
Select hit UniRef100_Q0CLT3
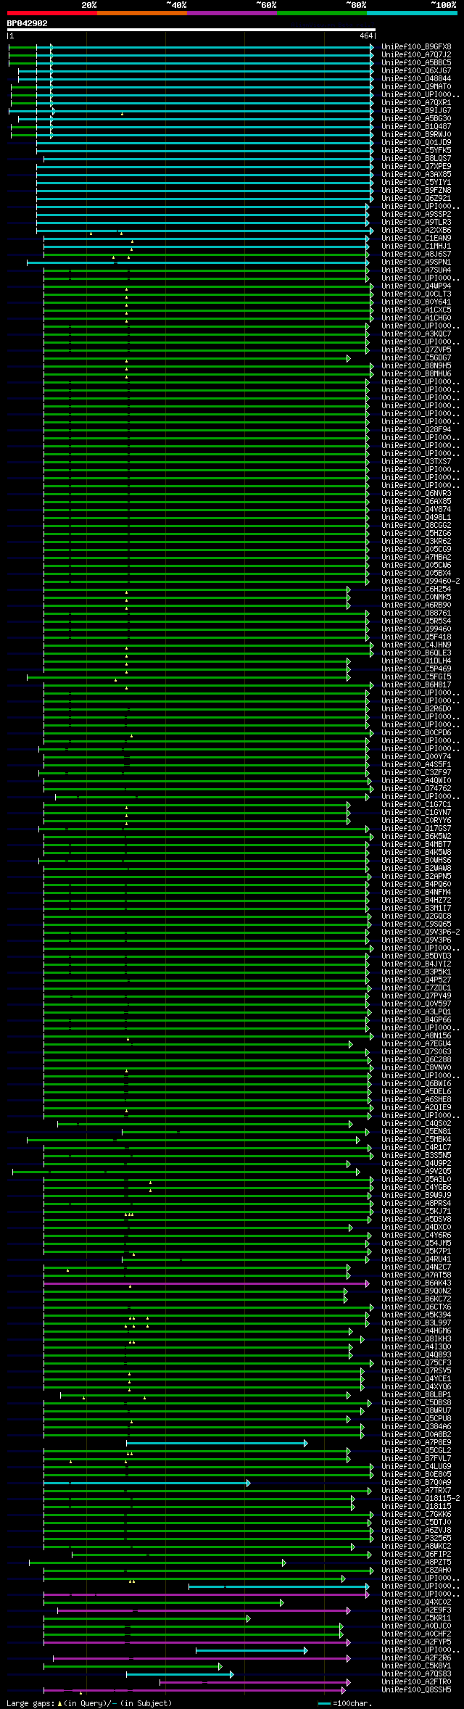pos(416,294)
